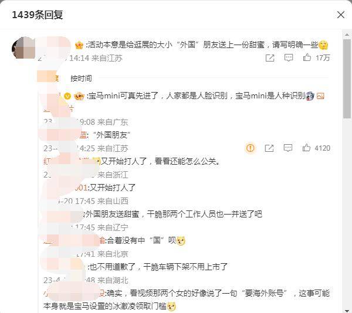Screen dimensions: 352x313
Task: Click the reply text 又开始打人了，看看还能怎么公关
Action: pyautogui.click(x=160, y=161)
